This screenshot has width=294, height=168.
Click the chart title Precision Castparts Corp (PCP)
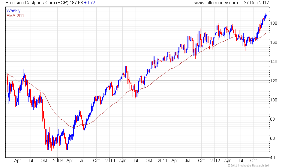(37, 3)
